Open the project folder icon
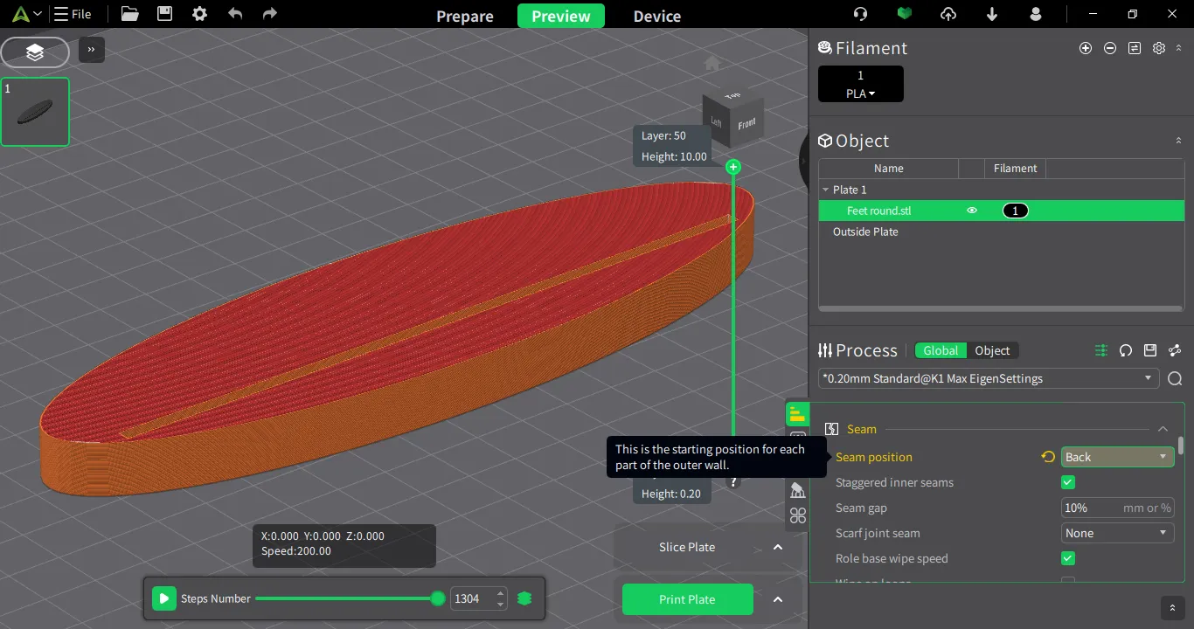Viewport: 1194px width, 629px height. click(129, 14)
